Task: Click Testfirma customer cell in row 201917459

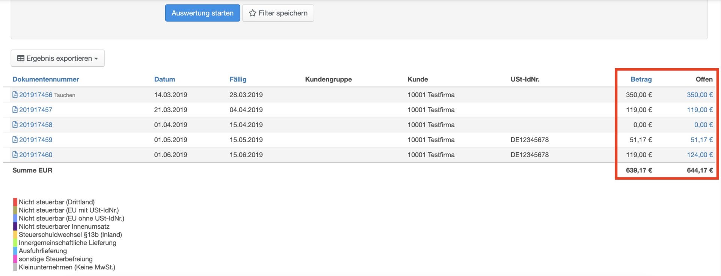Action: click(431, 140)
